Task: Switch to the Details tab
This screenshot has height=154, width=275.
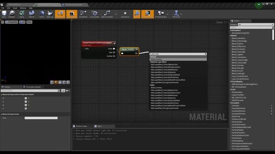Action: point(7,87)
